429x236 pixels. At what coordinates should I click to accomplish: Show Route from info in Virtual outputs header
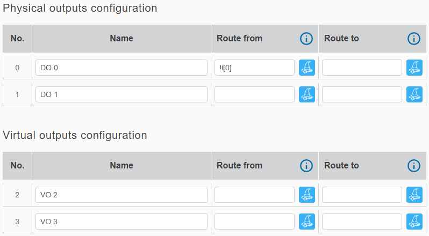[306, 166]
